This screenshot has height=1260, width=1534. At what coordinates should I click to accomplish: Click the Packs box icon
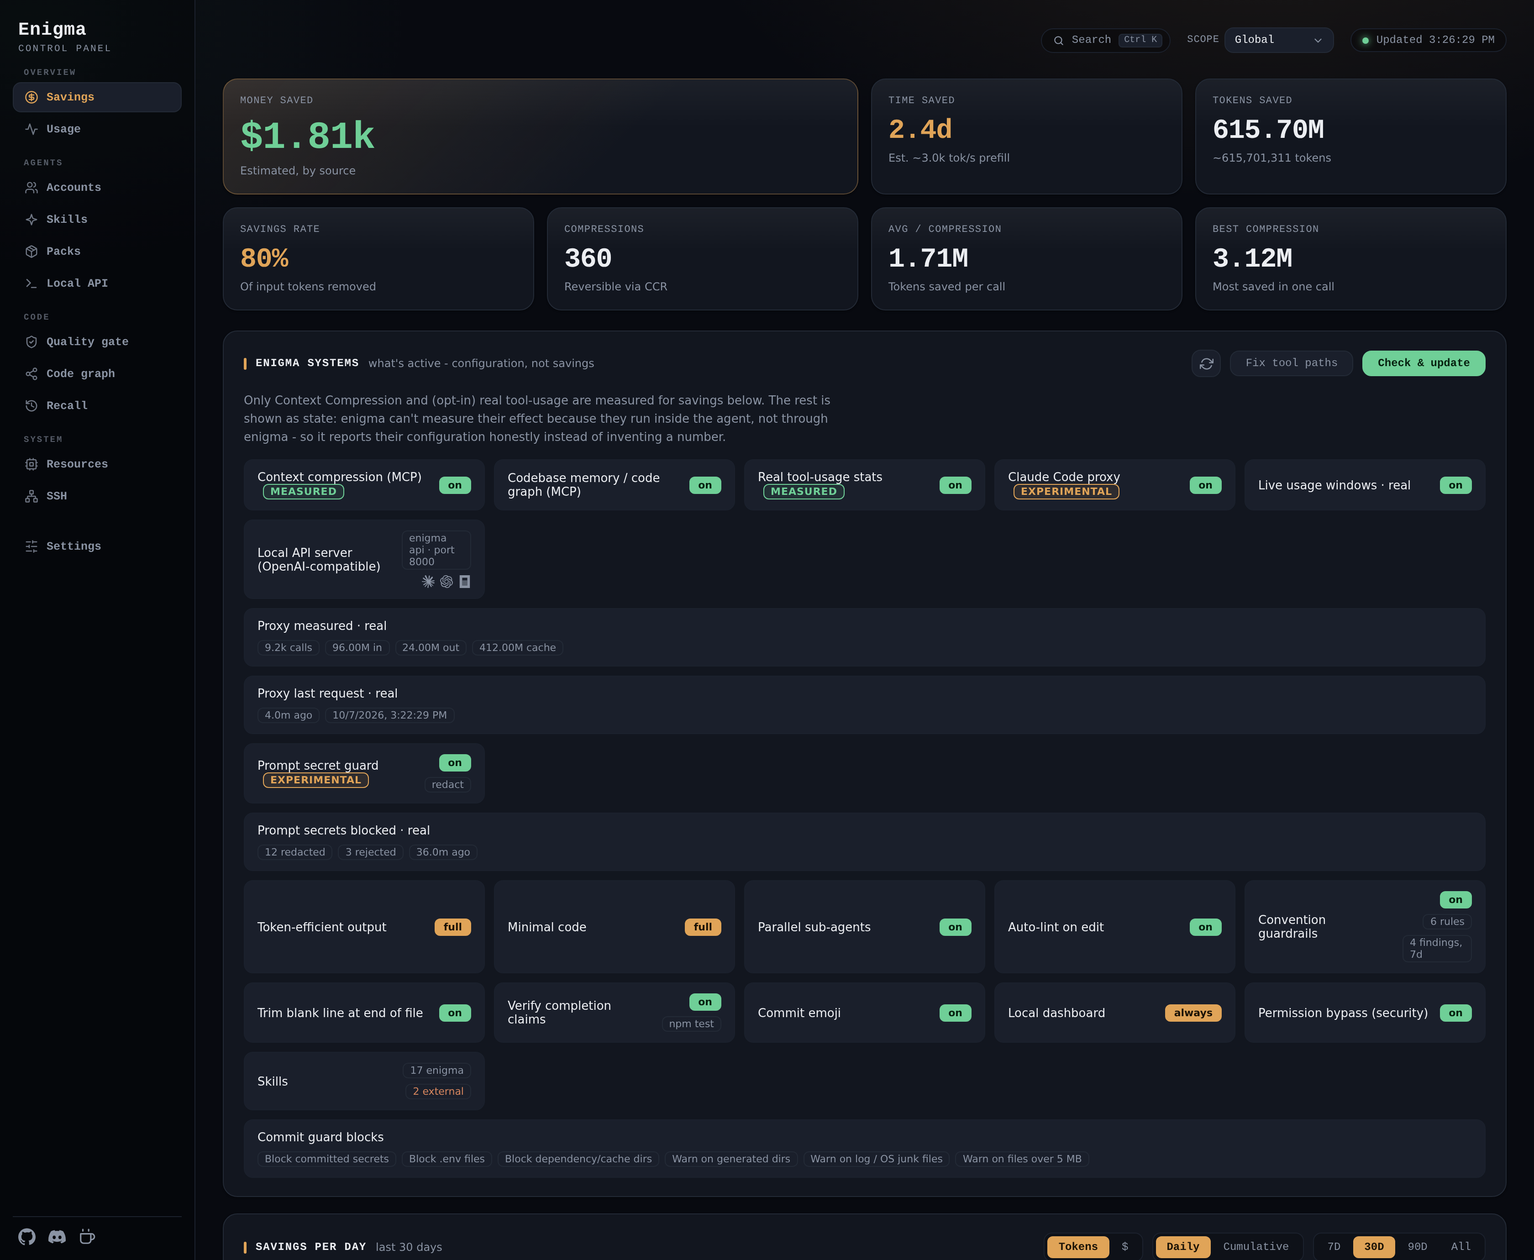[x=31, y=251]
